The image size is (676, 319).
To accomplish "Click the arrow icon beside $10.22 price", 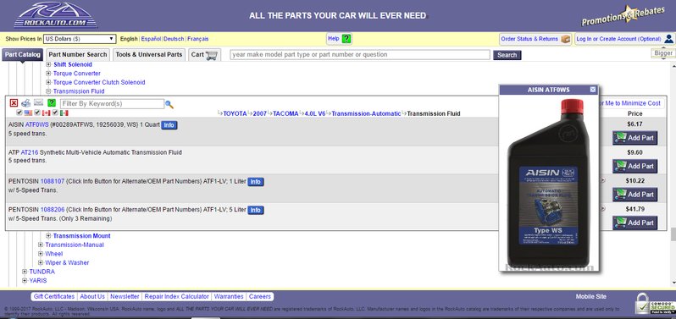I will pyautogui.click(x=603, y=181).
